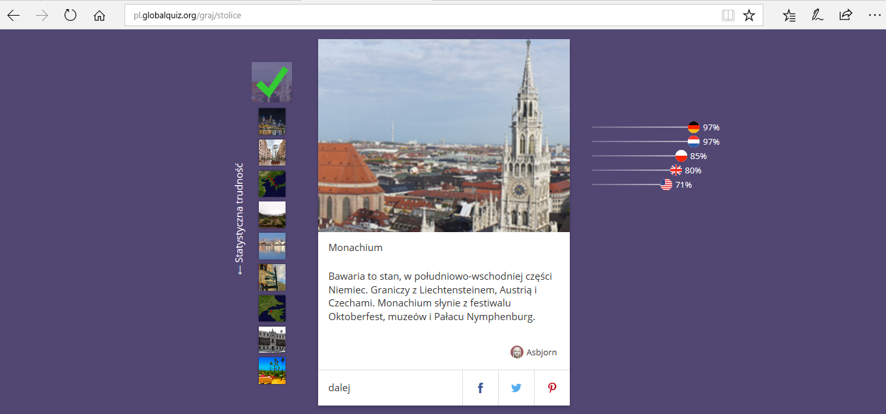Click the browser forward arrow
The image size is (886, 414).
[x=42, y=15]
